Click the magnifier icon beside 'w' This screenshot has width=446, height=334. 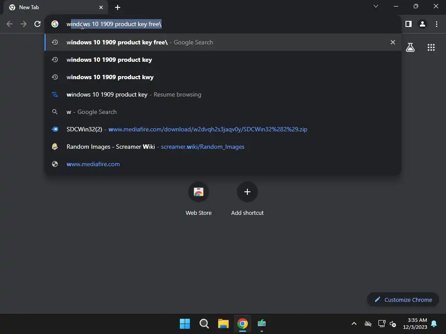[x=55, y=112]
